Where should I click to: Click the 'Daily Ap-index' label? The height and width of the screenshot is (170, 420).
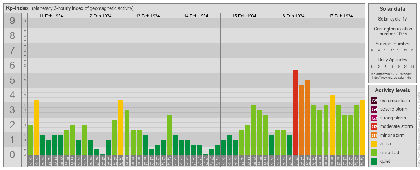392,59
